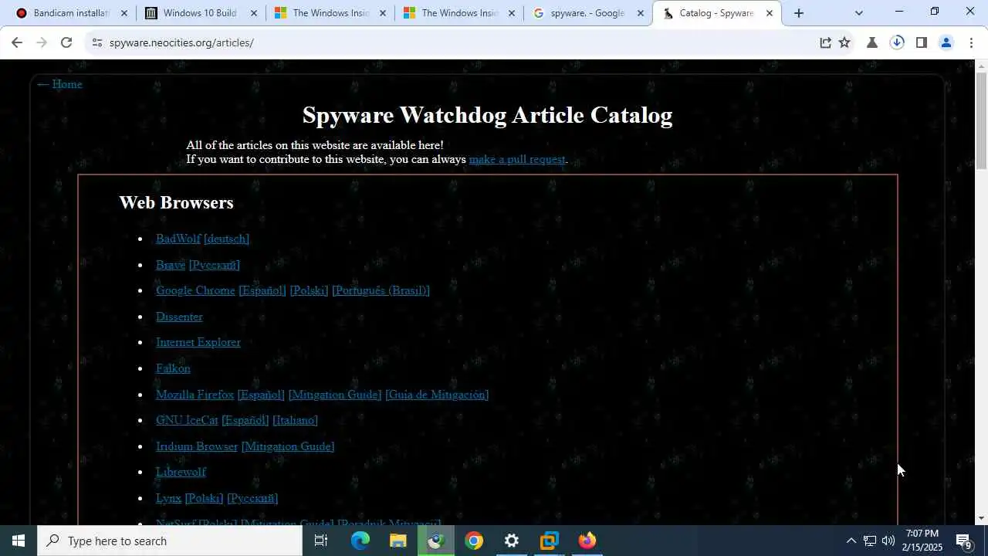Screen dimensions: 988x556
Task: Open the Google Chrome article
Action: [x=195, y=290]
